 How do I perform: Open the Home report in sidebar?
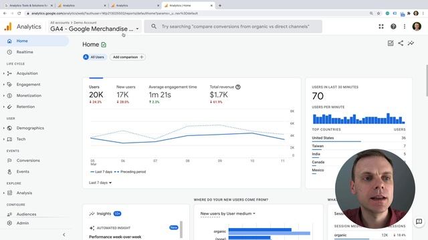coord(34,41)
